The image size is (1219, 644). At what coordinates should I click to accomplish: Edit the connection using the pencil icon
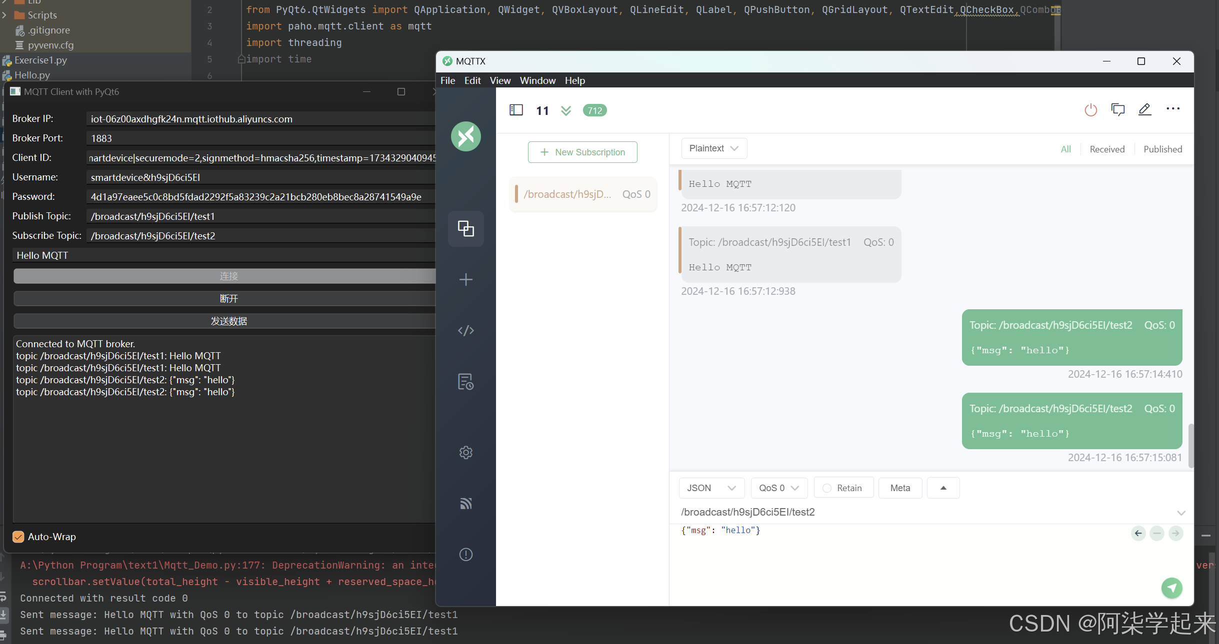1145,109
